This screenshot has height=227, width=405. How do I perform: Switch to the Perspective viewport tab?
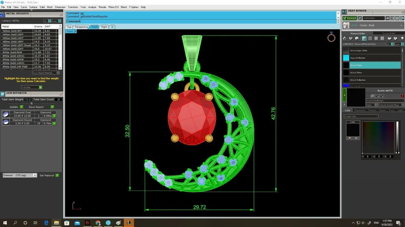(x=81, y=27)
